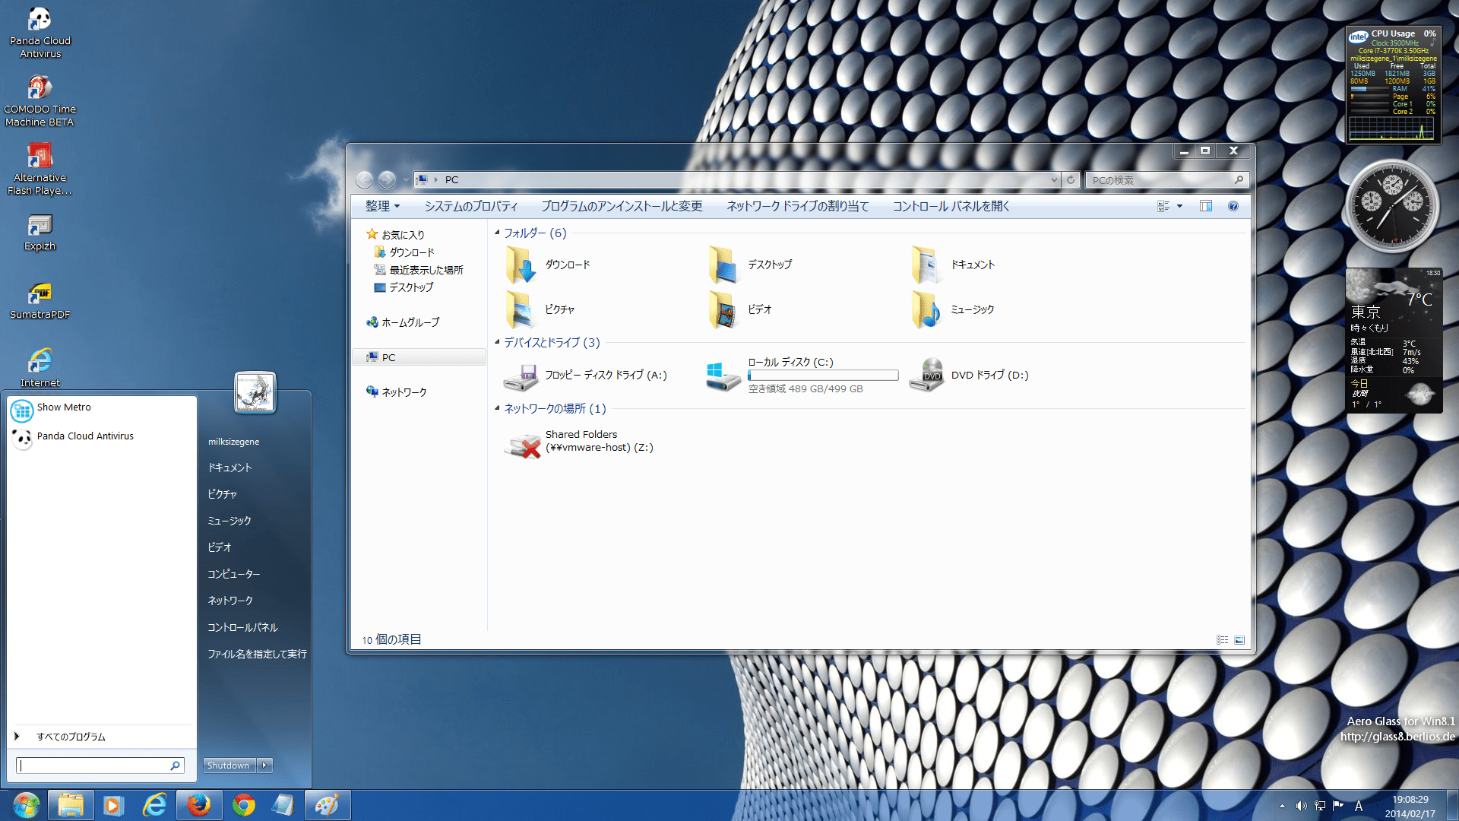Click the view options dropdown arrow

coord(1179,208)
